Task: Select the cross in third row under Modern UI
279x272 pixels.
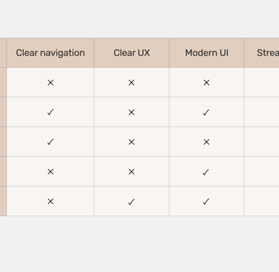Action: (206, 142)
